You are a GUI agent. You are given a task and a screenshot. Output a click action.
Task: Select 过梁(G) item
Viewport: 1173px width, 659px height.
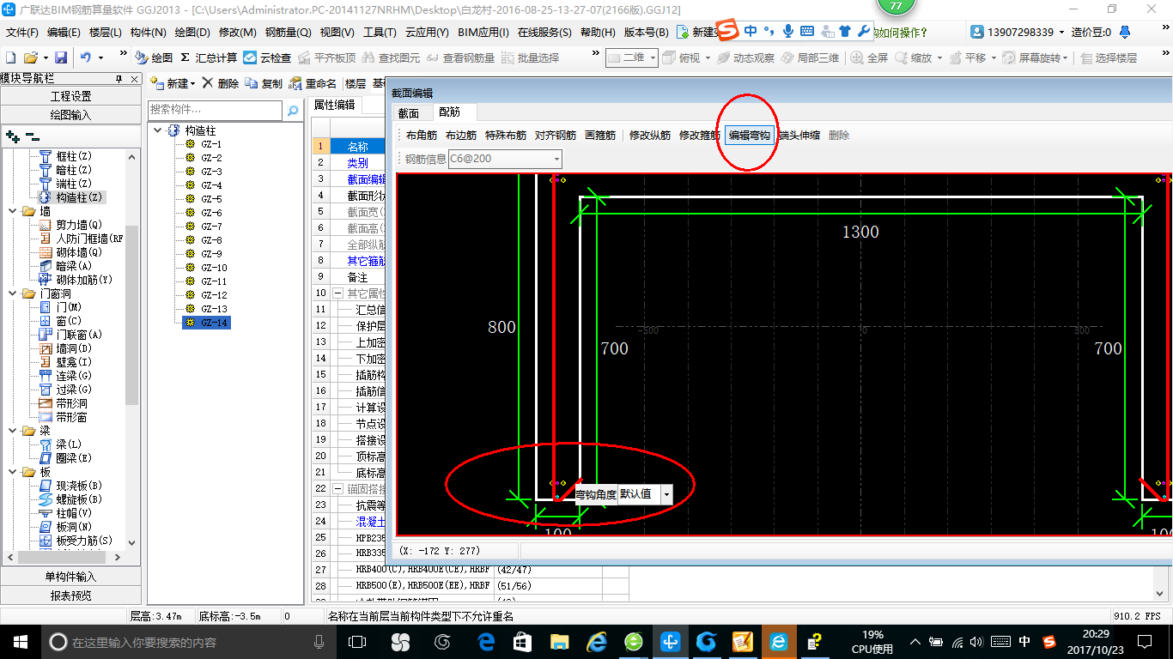click(74, 390)
